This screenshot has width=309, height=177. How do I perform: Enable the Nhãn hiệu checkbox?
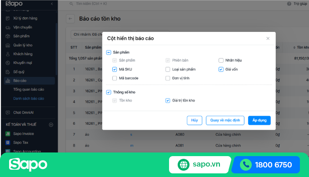coord(221,60)
